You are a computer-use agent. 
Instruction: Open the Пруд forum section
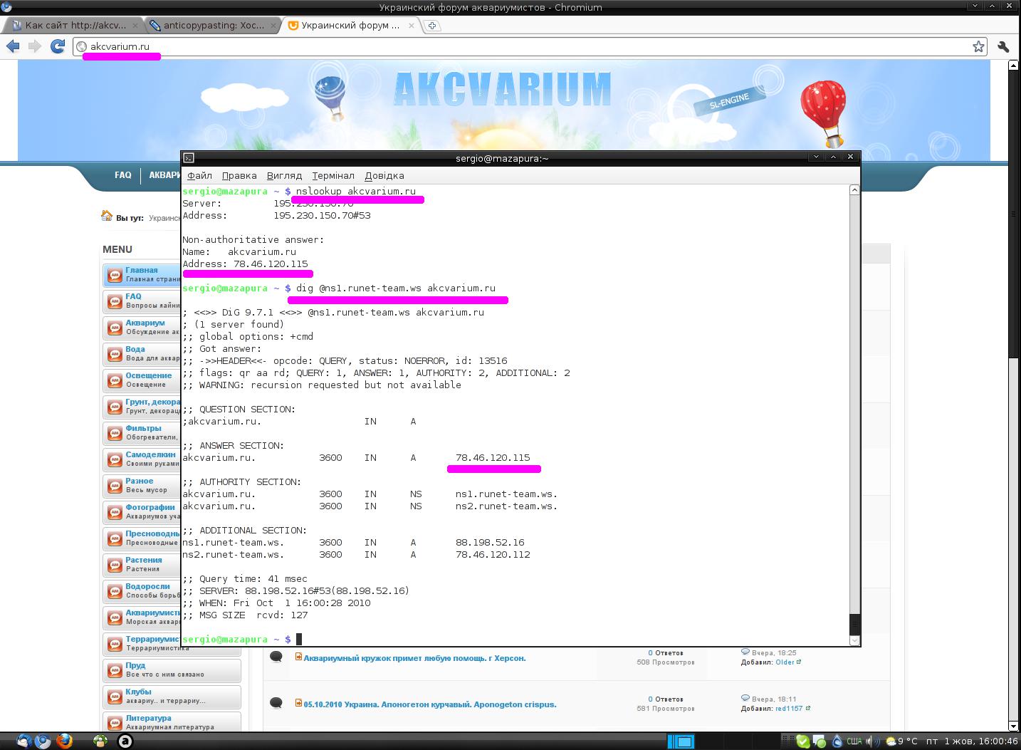point(135,666)
